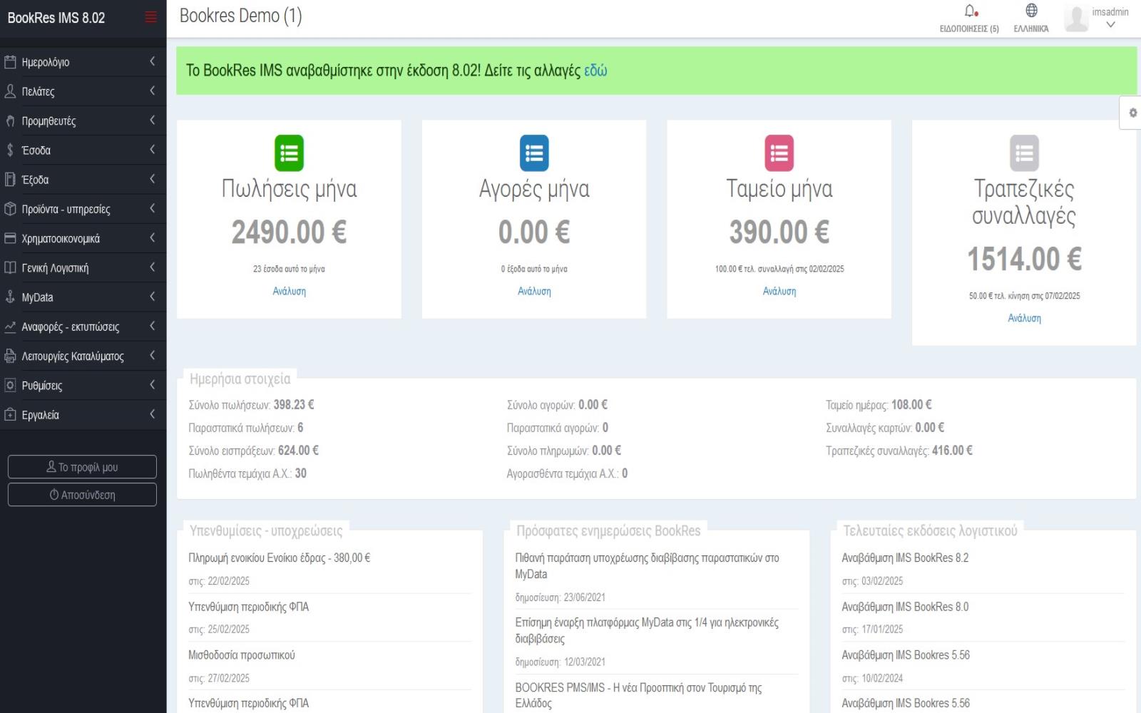Click Ανάλυση under Ταμείο μήνα

click(779, 291)
